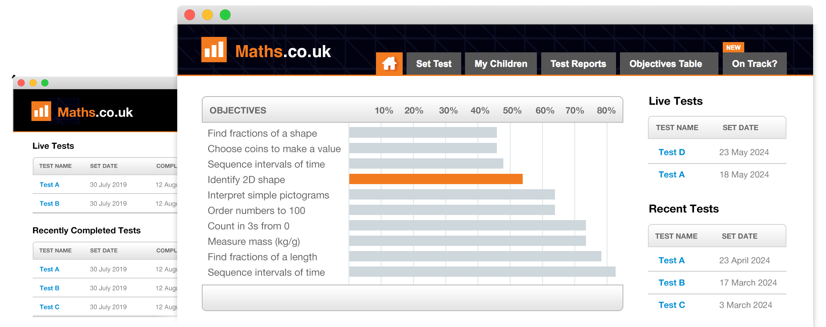Click the orange bar chart logo graphic

(214, 50)
